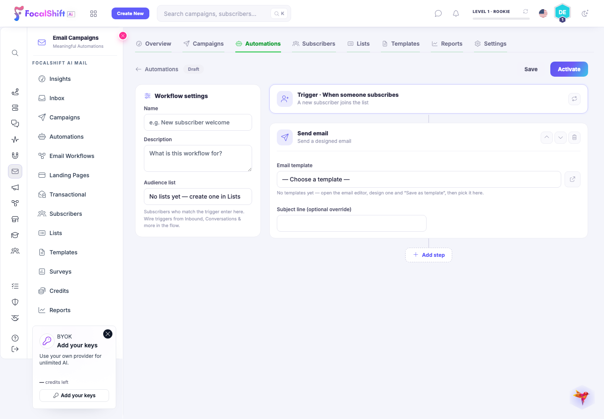Open the graduation cap icon in left rail
The height and width of the screenshot is (419, 604).
point(15,235)
